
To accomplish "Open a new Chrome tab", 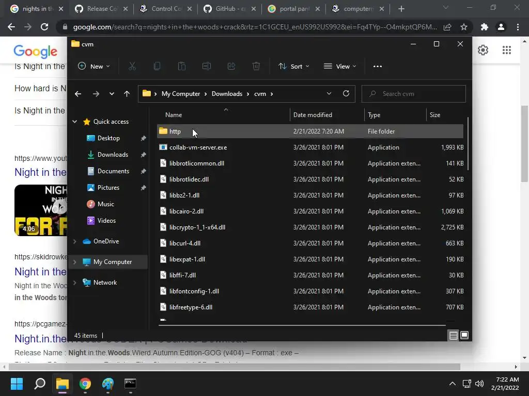I will (x=401, y=9).
